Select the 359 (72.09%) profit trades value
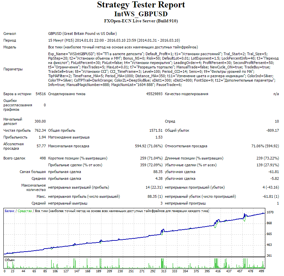 click(x=151, y=165)
